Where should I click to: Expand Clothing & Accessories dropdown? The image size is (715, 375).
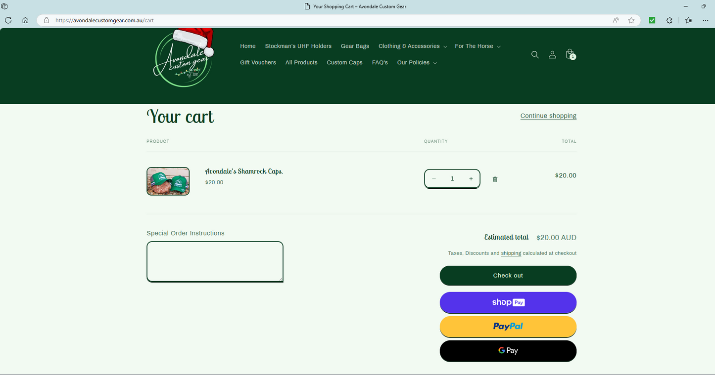pyautogui.click(x=412, y=46)
